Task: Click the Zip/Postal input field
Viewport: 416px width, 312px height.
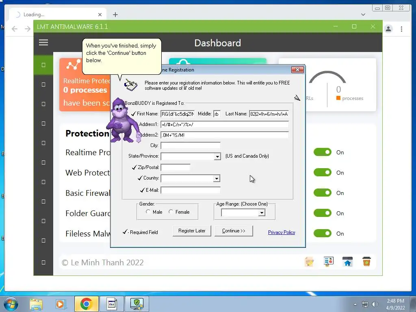Action: [175, 167]
